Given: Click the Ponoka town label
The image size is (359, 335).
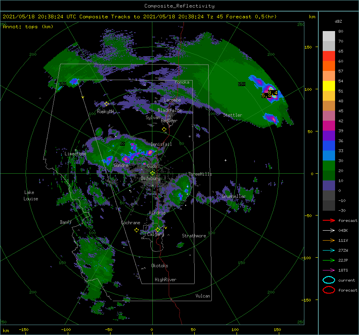Looking at the screenshot, I should click(182, 82).
